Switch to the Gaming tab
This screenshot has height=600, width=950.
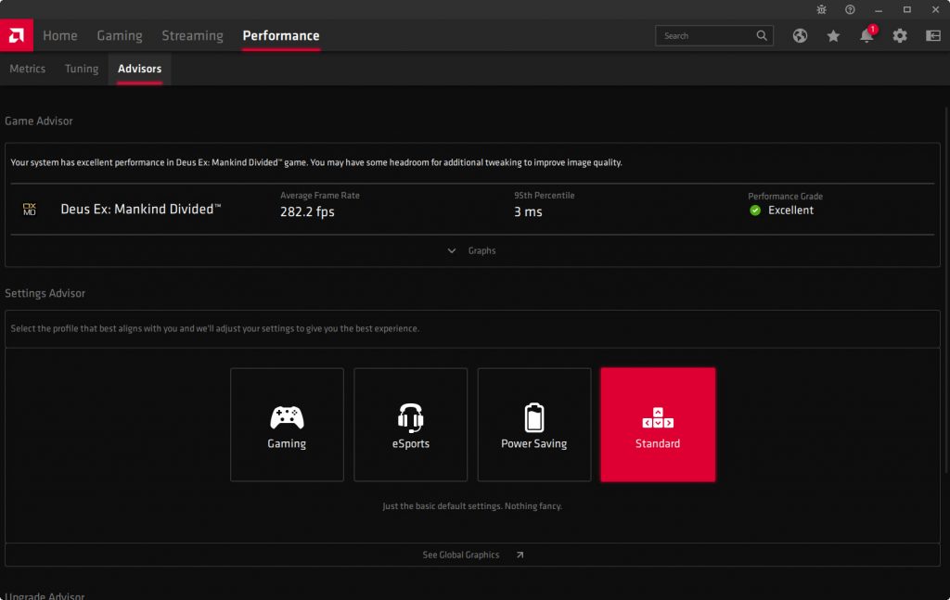click(x=120, y=36)
